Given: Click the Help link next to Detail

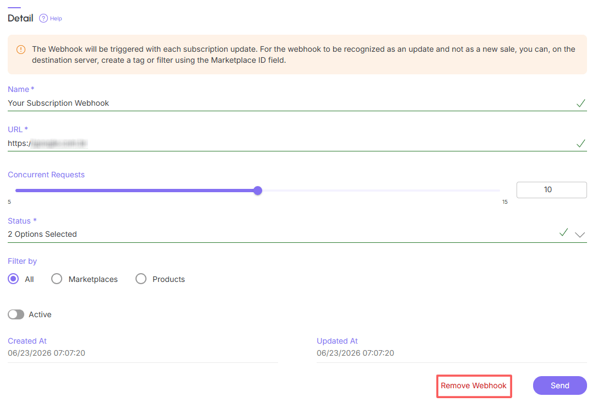Looking at the screenshot, I should click(56, 19).
